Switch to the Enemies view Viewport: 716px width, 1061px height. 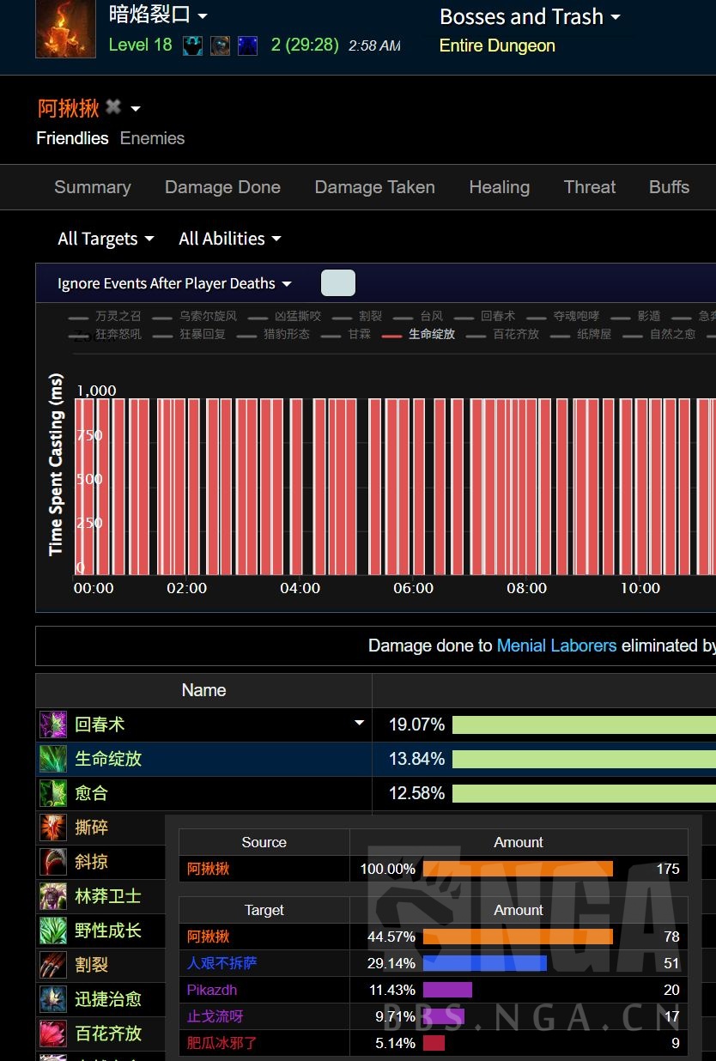coord(152,138)
